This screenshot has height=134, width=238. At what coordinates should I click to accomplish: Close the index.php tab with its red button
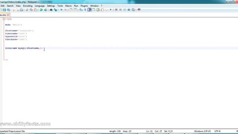(8, 15)
